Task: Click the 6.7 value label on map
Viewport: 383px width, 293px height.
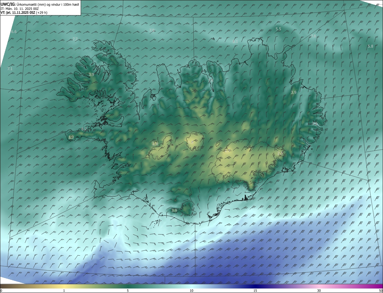Action: point(84,129)
